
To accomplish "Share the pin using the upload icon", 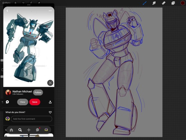I will click(50, 102).
